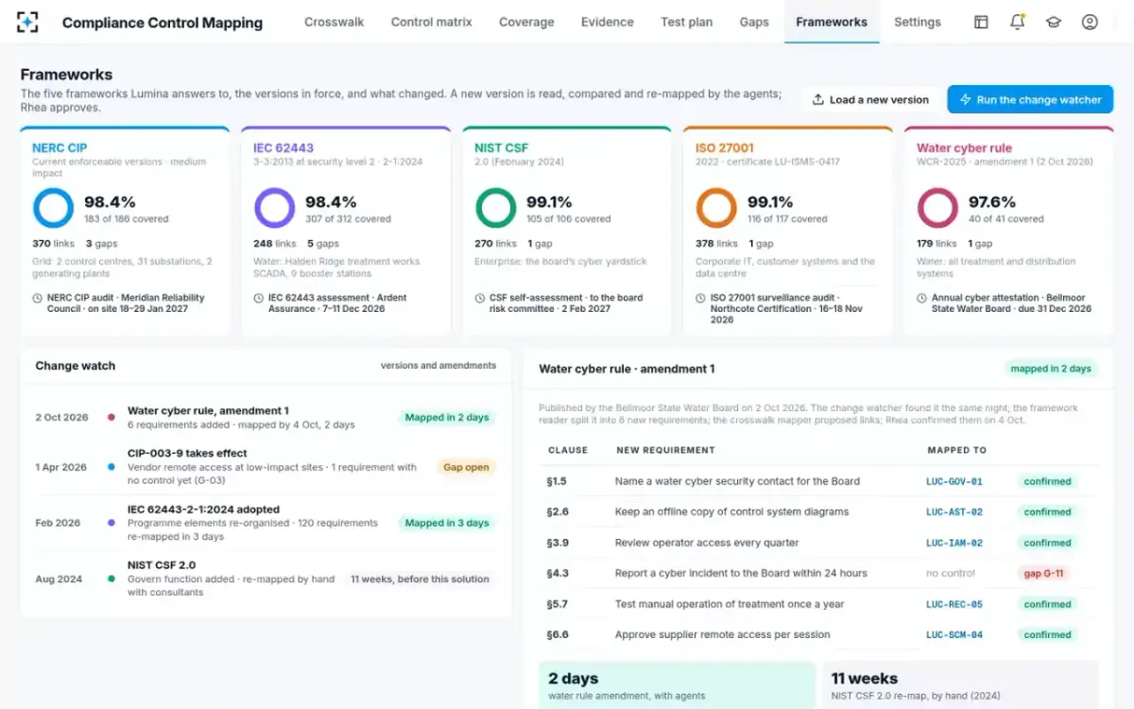The image size is (1134, 709).
Task: Open the layout panel icon in the header
Action: click(x=981, y=22)
